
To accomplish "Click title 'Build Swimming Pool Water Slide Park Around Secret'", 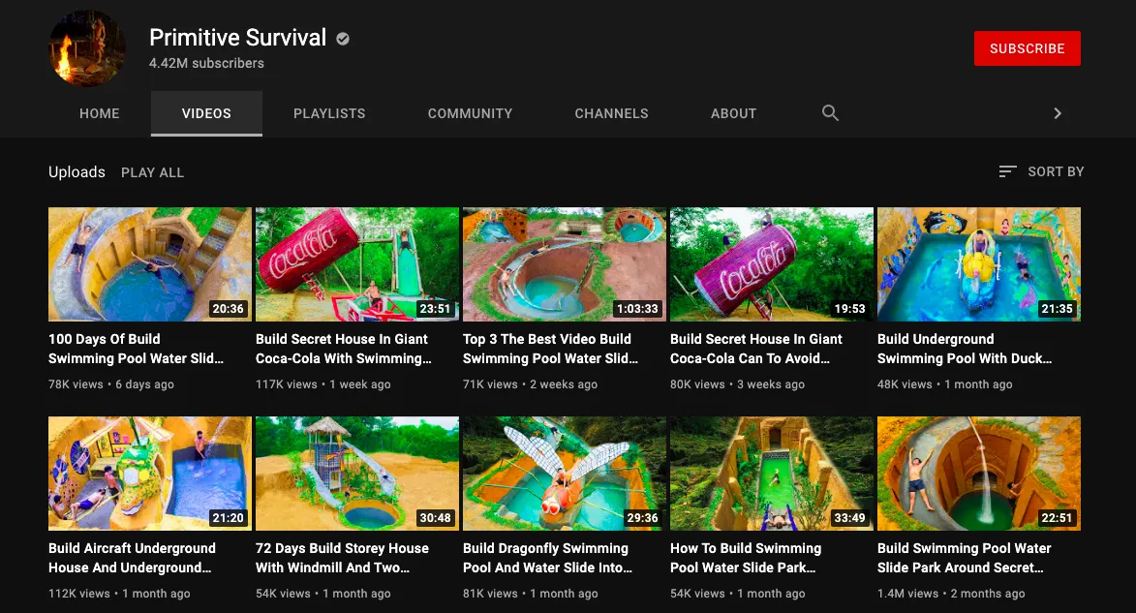I will point(965,558).
